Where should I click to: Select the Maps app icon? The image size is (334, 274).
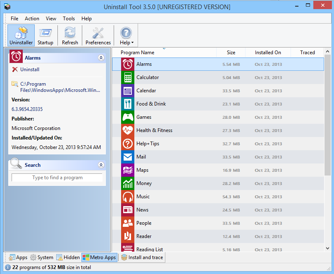point(128,170)
